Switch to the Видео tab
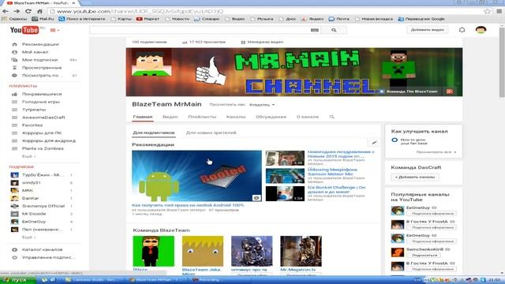 coord(170,117)
